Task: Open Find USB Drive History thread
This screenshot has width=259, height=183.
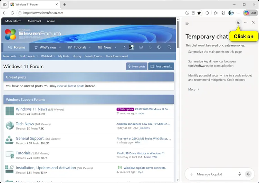Action: (x=141, y=153)
